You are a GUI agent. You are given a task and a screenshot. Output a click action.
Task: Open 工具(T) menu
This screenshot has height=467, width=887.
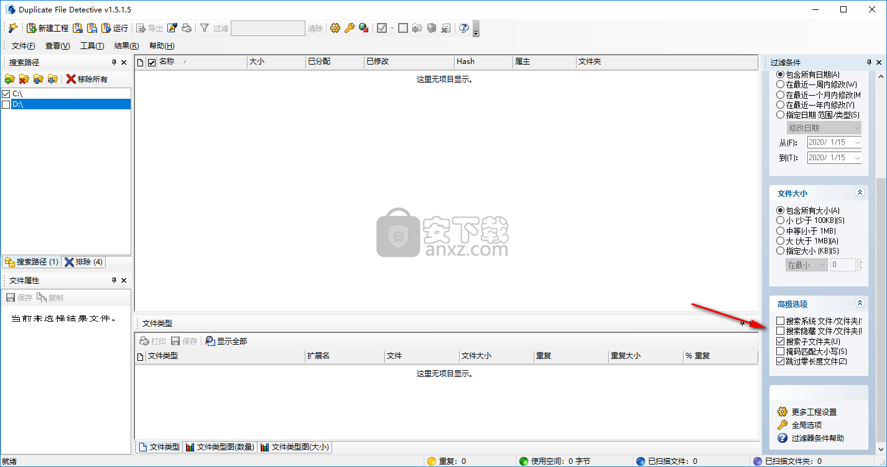coord(92,46)
